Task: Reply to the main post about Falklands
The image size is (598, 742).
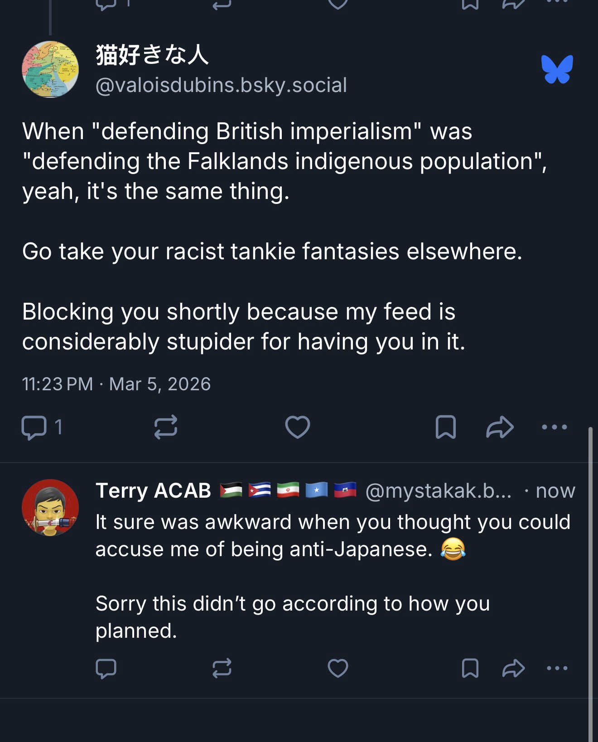Action: [34, 427]
